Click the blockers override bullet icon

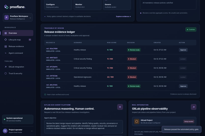tap(141, 13)
